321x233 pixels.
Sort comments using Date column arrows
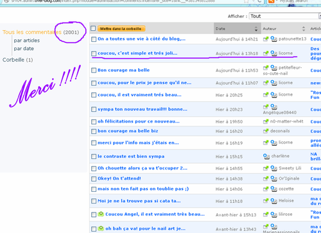click(x=256, y=29)
